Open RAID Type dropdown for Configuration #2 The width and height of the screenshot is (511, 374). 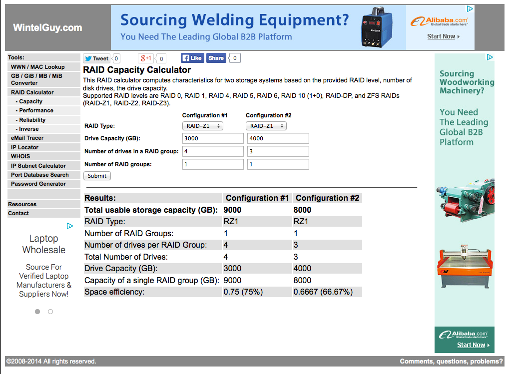point(266,126)
